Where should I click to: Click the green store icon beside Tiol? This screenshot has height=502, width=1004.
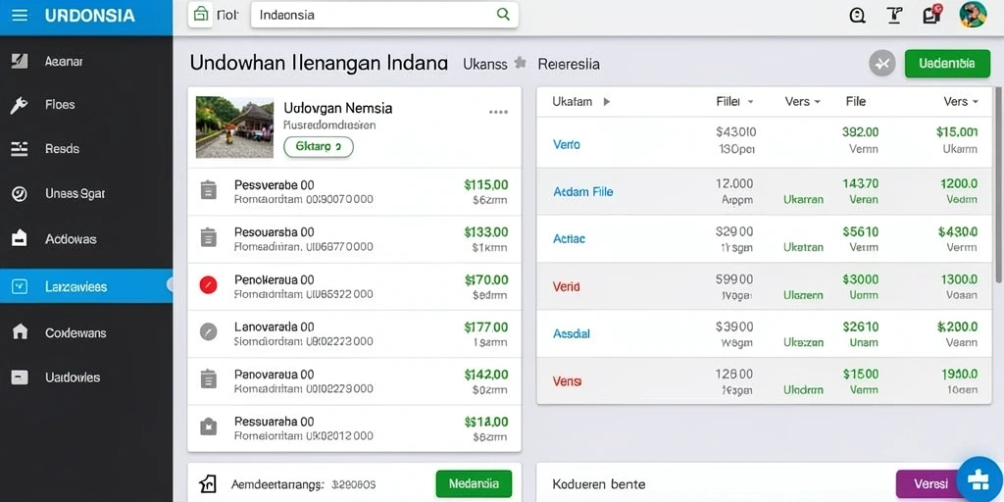tap(200, 14)
